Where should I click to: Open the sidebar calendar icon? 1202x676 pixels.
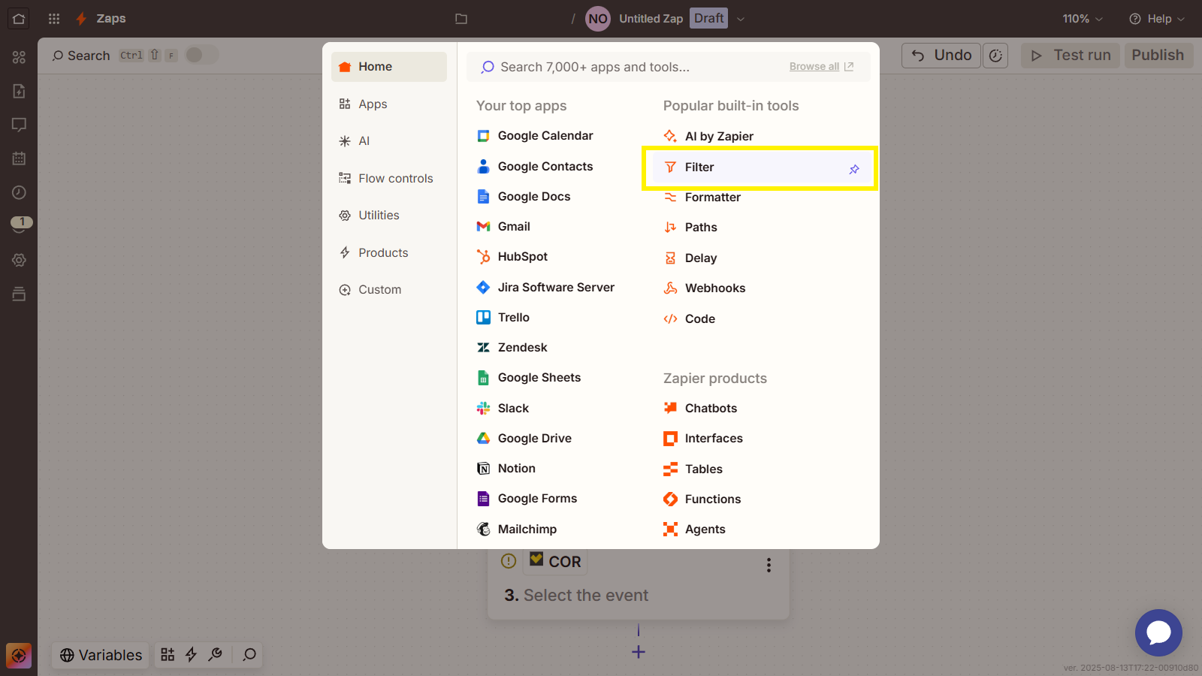point(19,158)
